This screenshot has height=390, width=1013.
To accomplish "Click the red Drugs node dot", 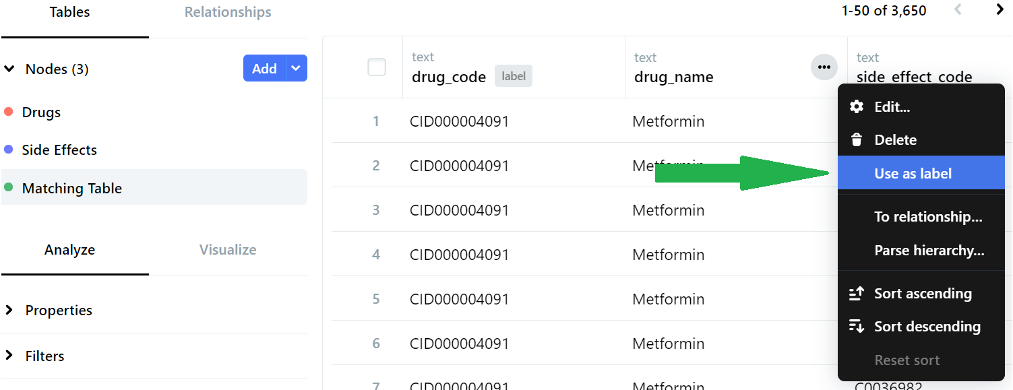I will pyautogui.click(x=9, y=112).
